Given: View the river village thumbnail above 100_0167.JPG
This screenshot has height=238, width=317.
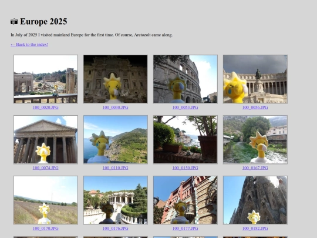Looking at the screenshot, I should click(255, 140).
